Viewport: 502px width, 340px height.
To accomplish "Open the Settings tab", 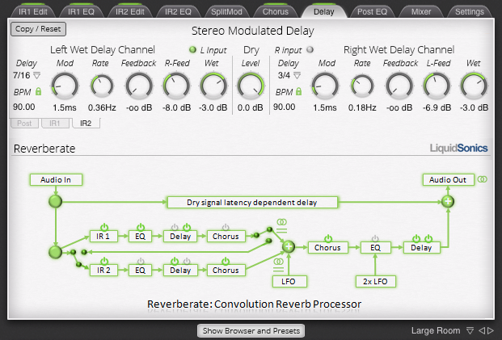I will [470, 11].
